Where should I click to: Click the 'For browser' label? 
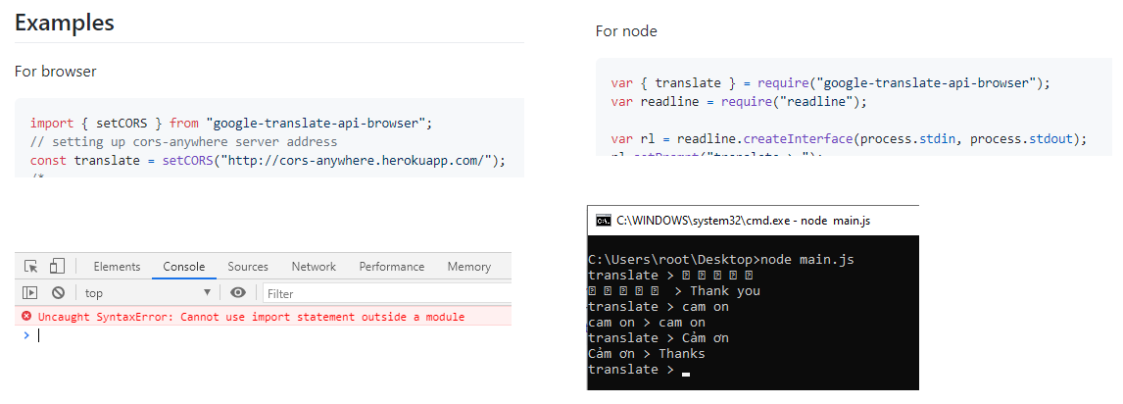click(55, 71)
